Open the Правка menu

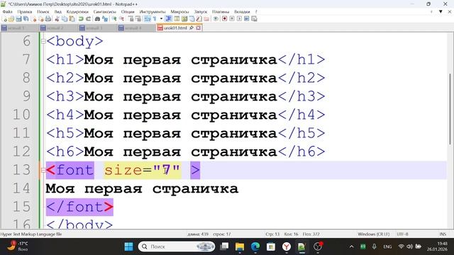pyautogui.click(x=25, y=12)
